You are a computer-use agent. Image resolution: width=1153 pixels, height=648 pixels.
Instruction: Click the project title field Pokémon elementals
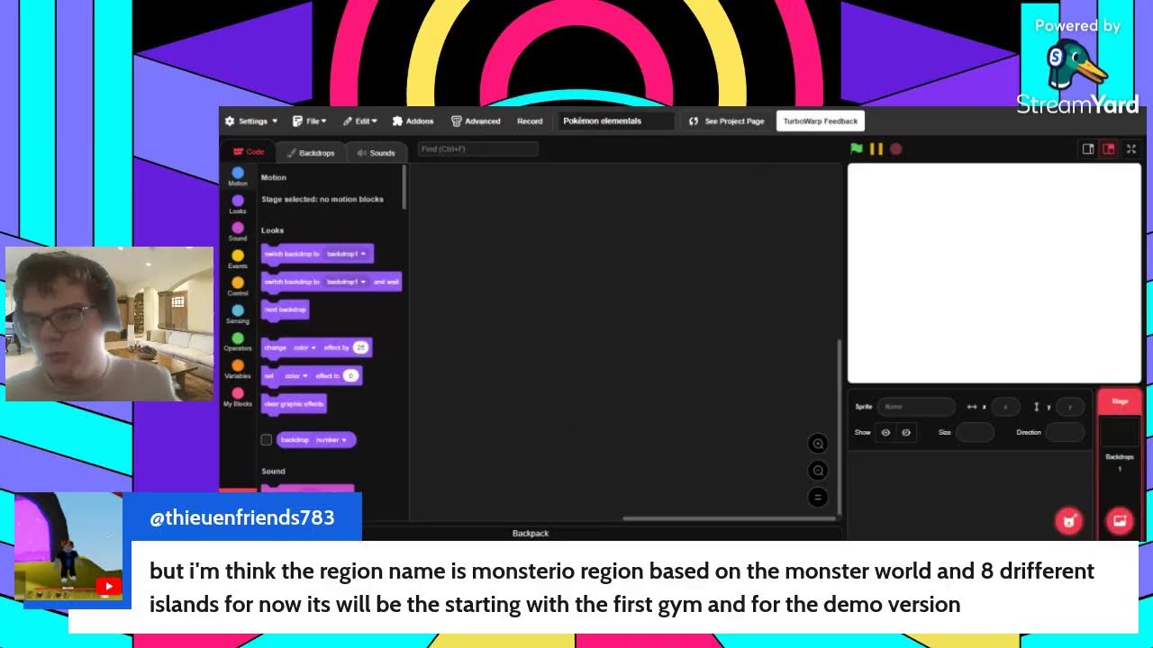pyautogui.click(x=616, y=121)
